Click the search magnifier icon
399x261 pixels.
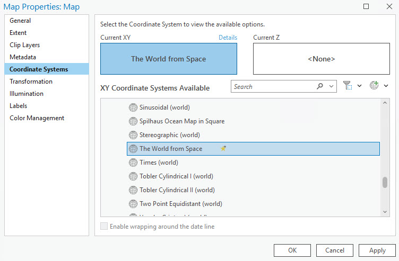click(320, 86)
